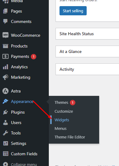
Task: Go to the WooCommerce menu
Action: point(26,35)
